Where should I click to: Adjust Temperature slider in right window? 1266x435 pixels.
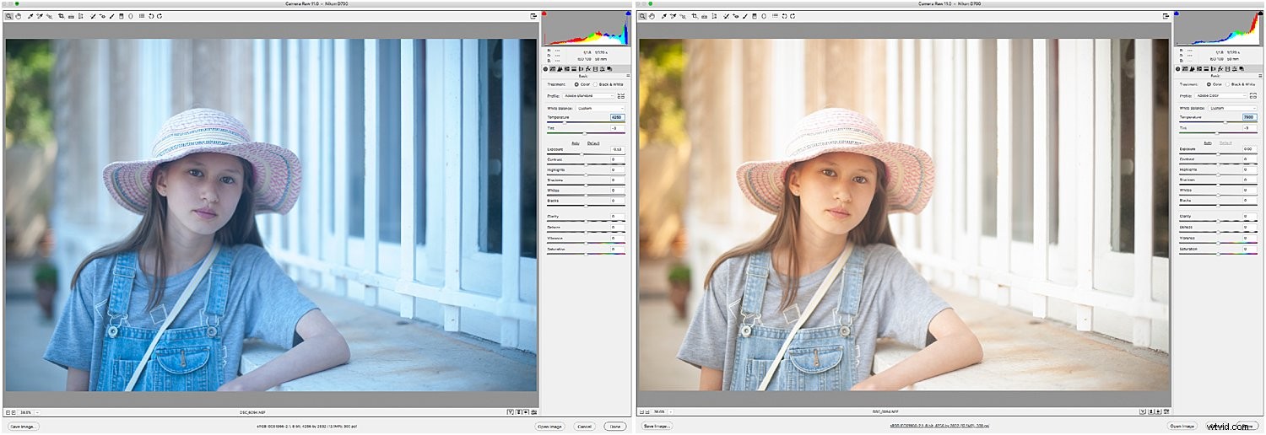coord(1225,122)
